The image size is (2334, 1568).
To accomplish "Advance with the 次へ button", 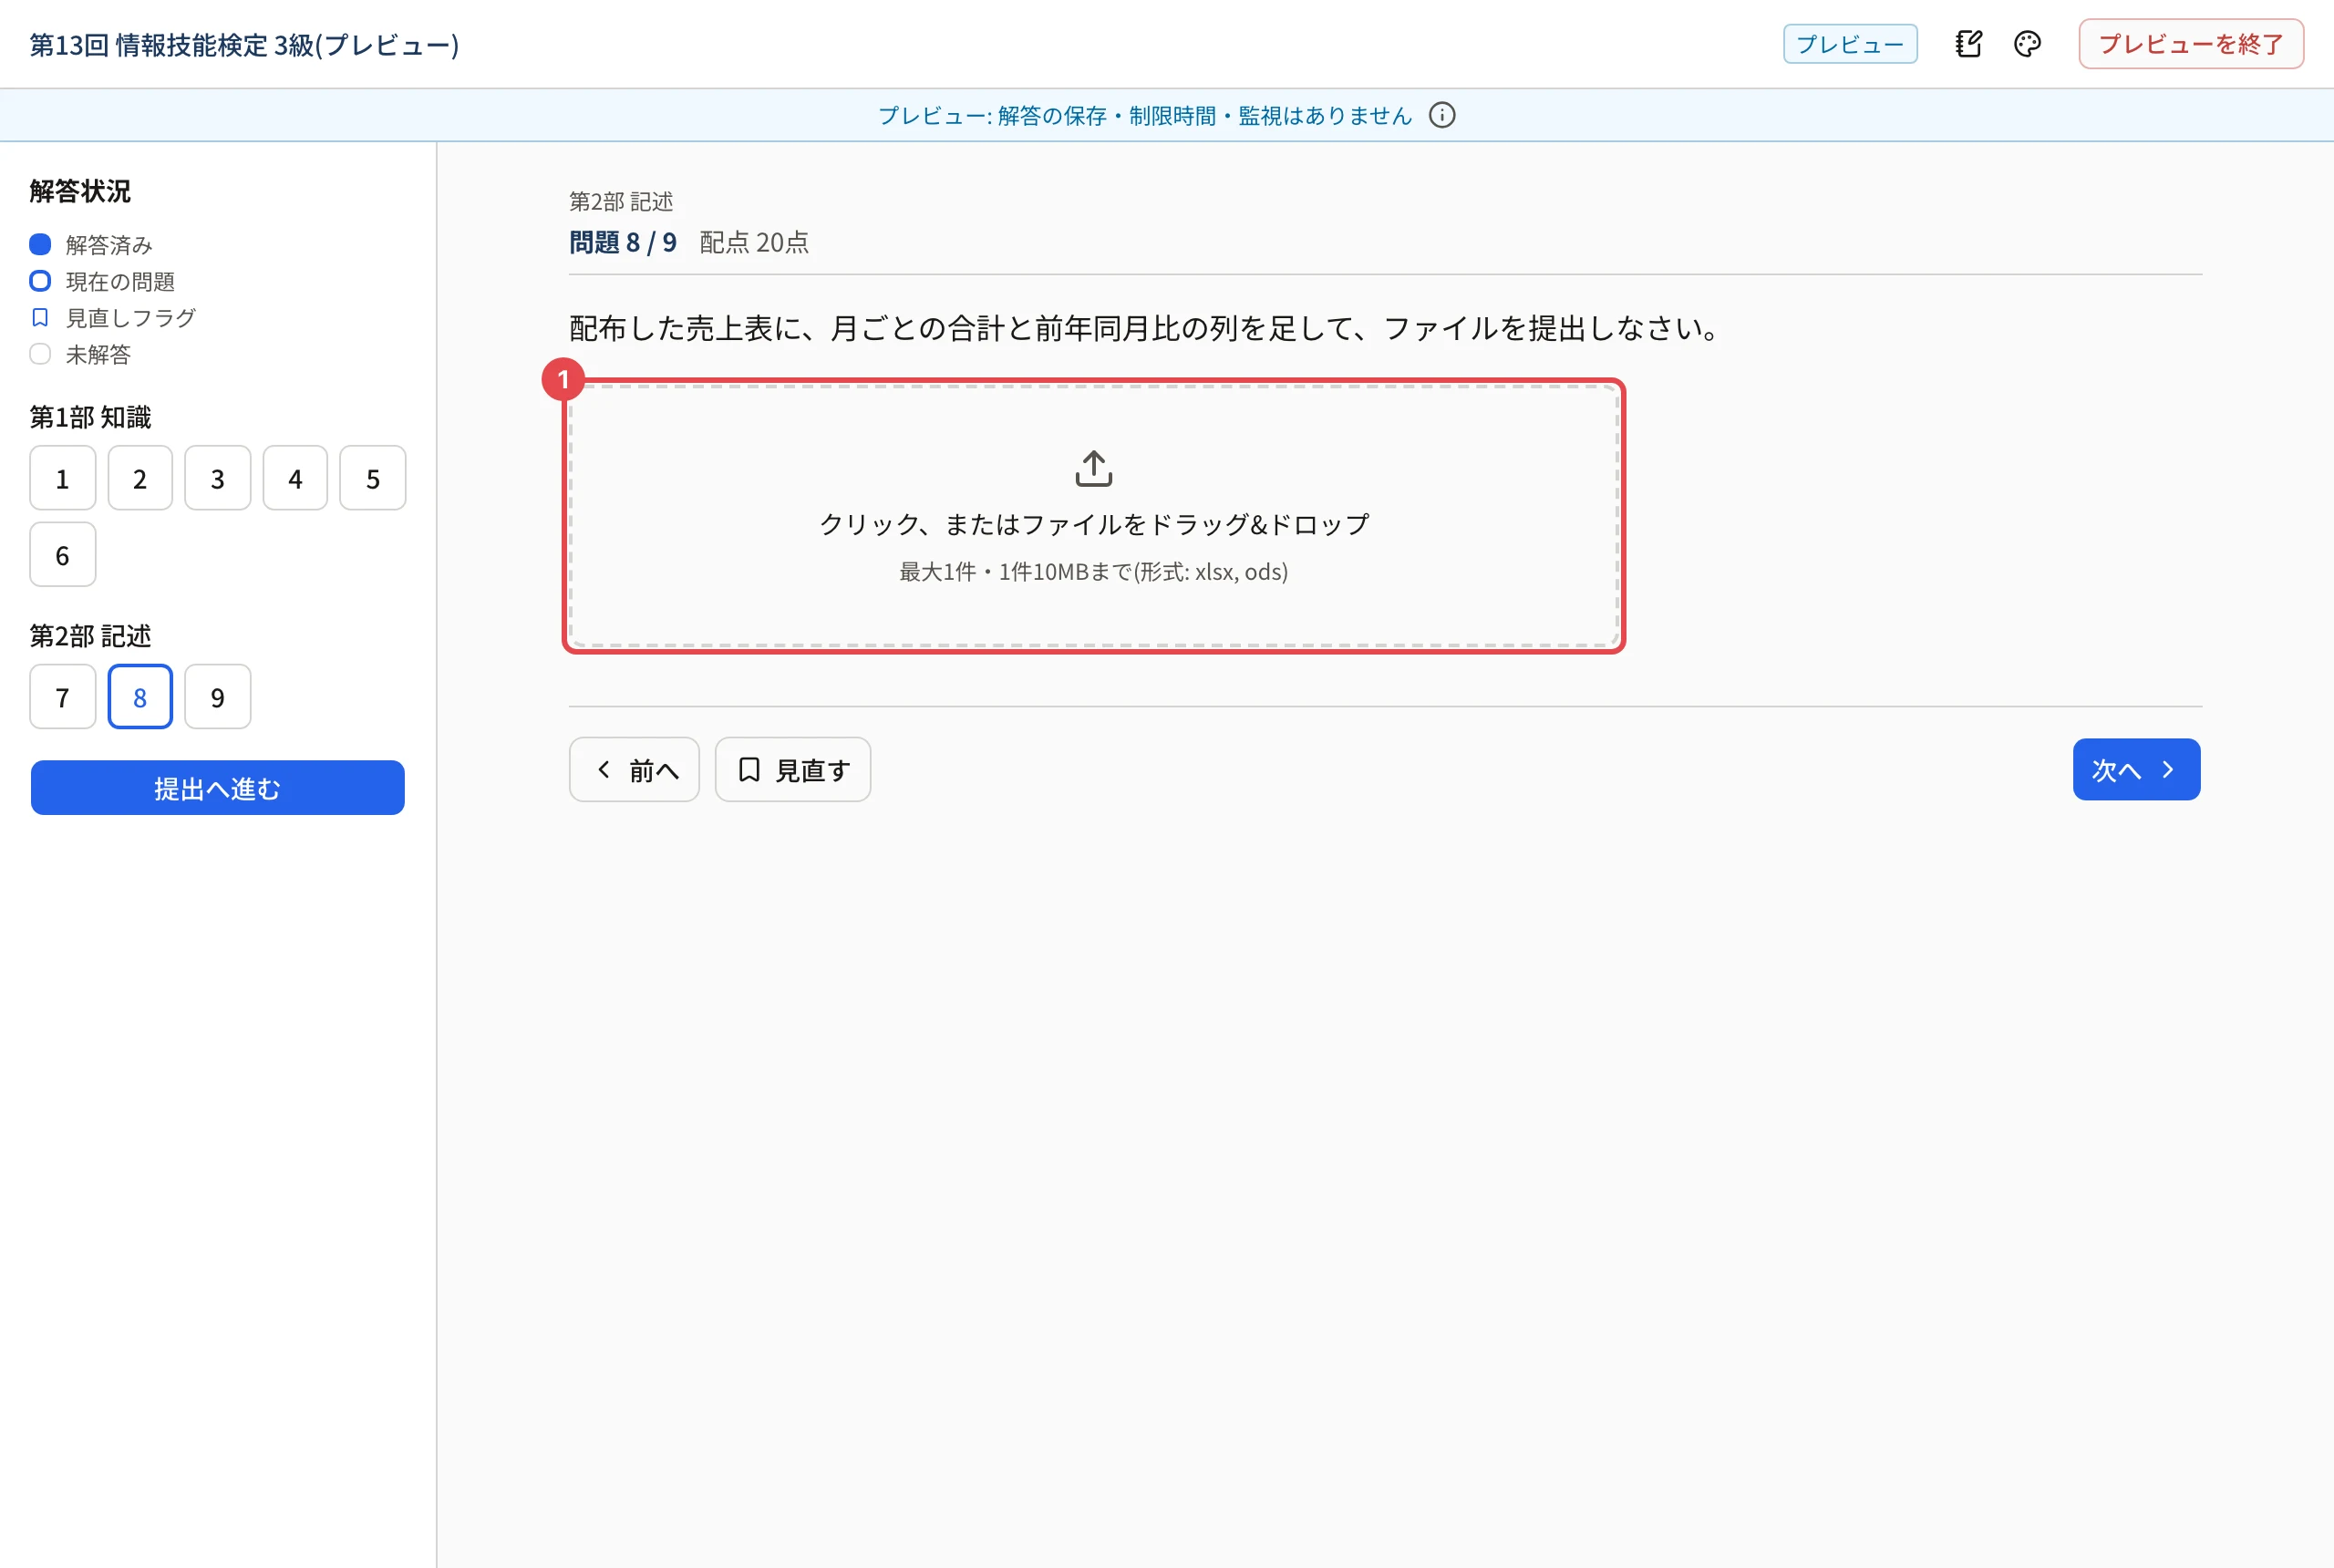I will click(2136, 770).
